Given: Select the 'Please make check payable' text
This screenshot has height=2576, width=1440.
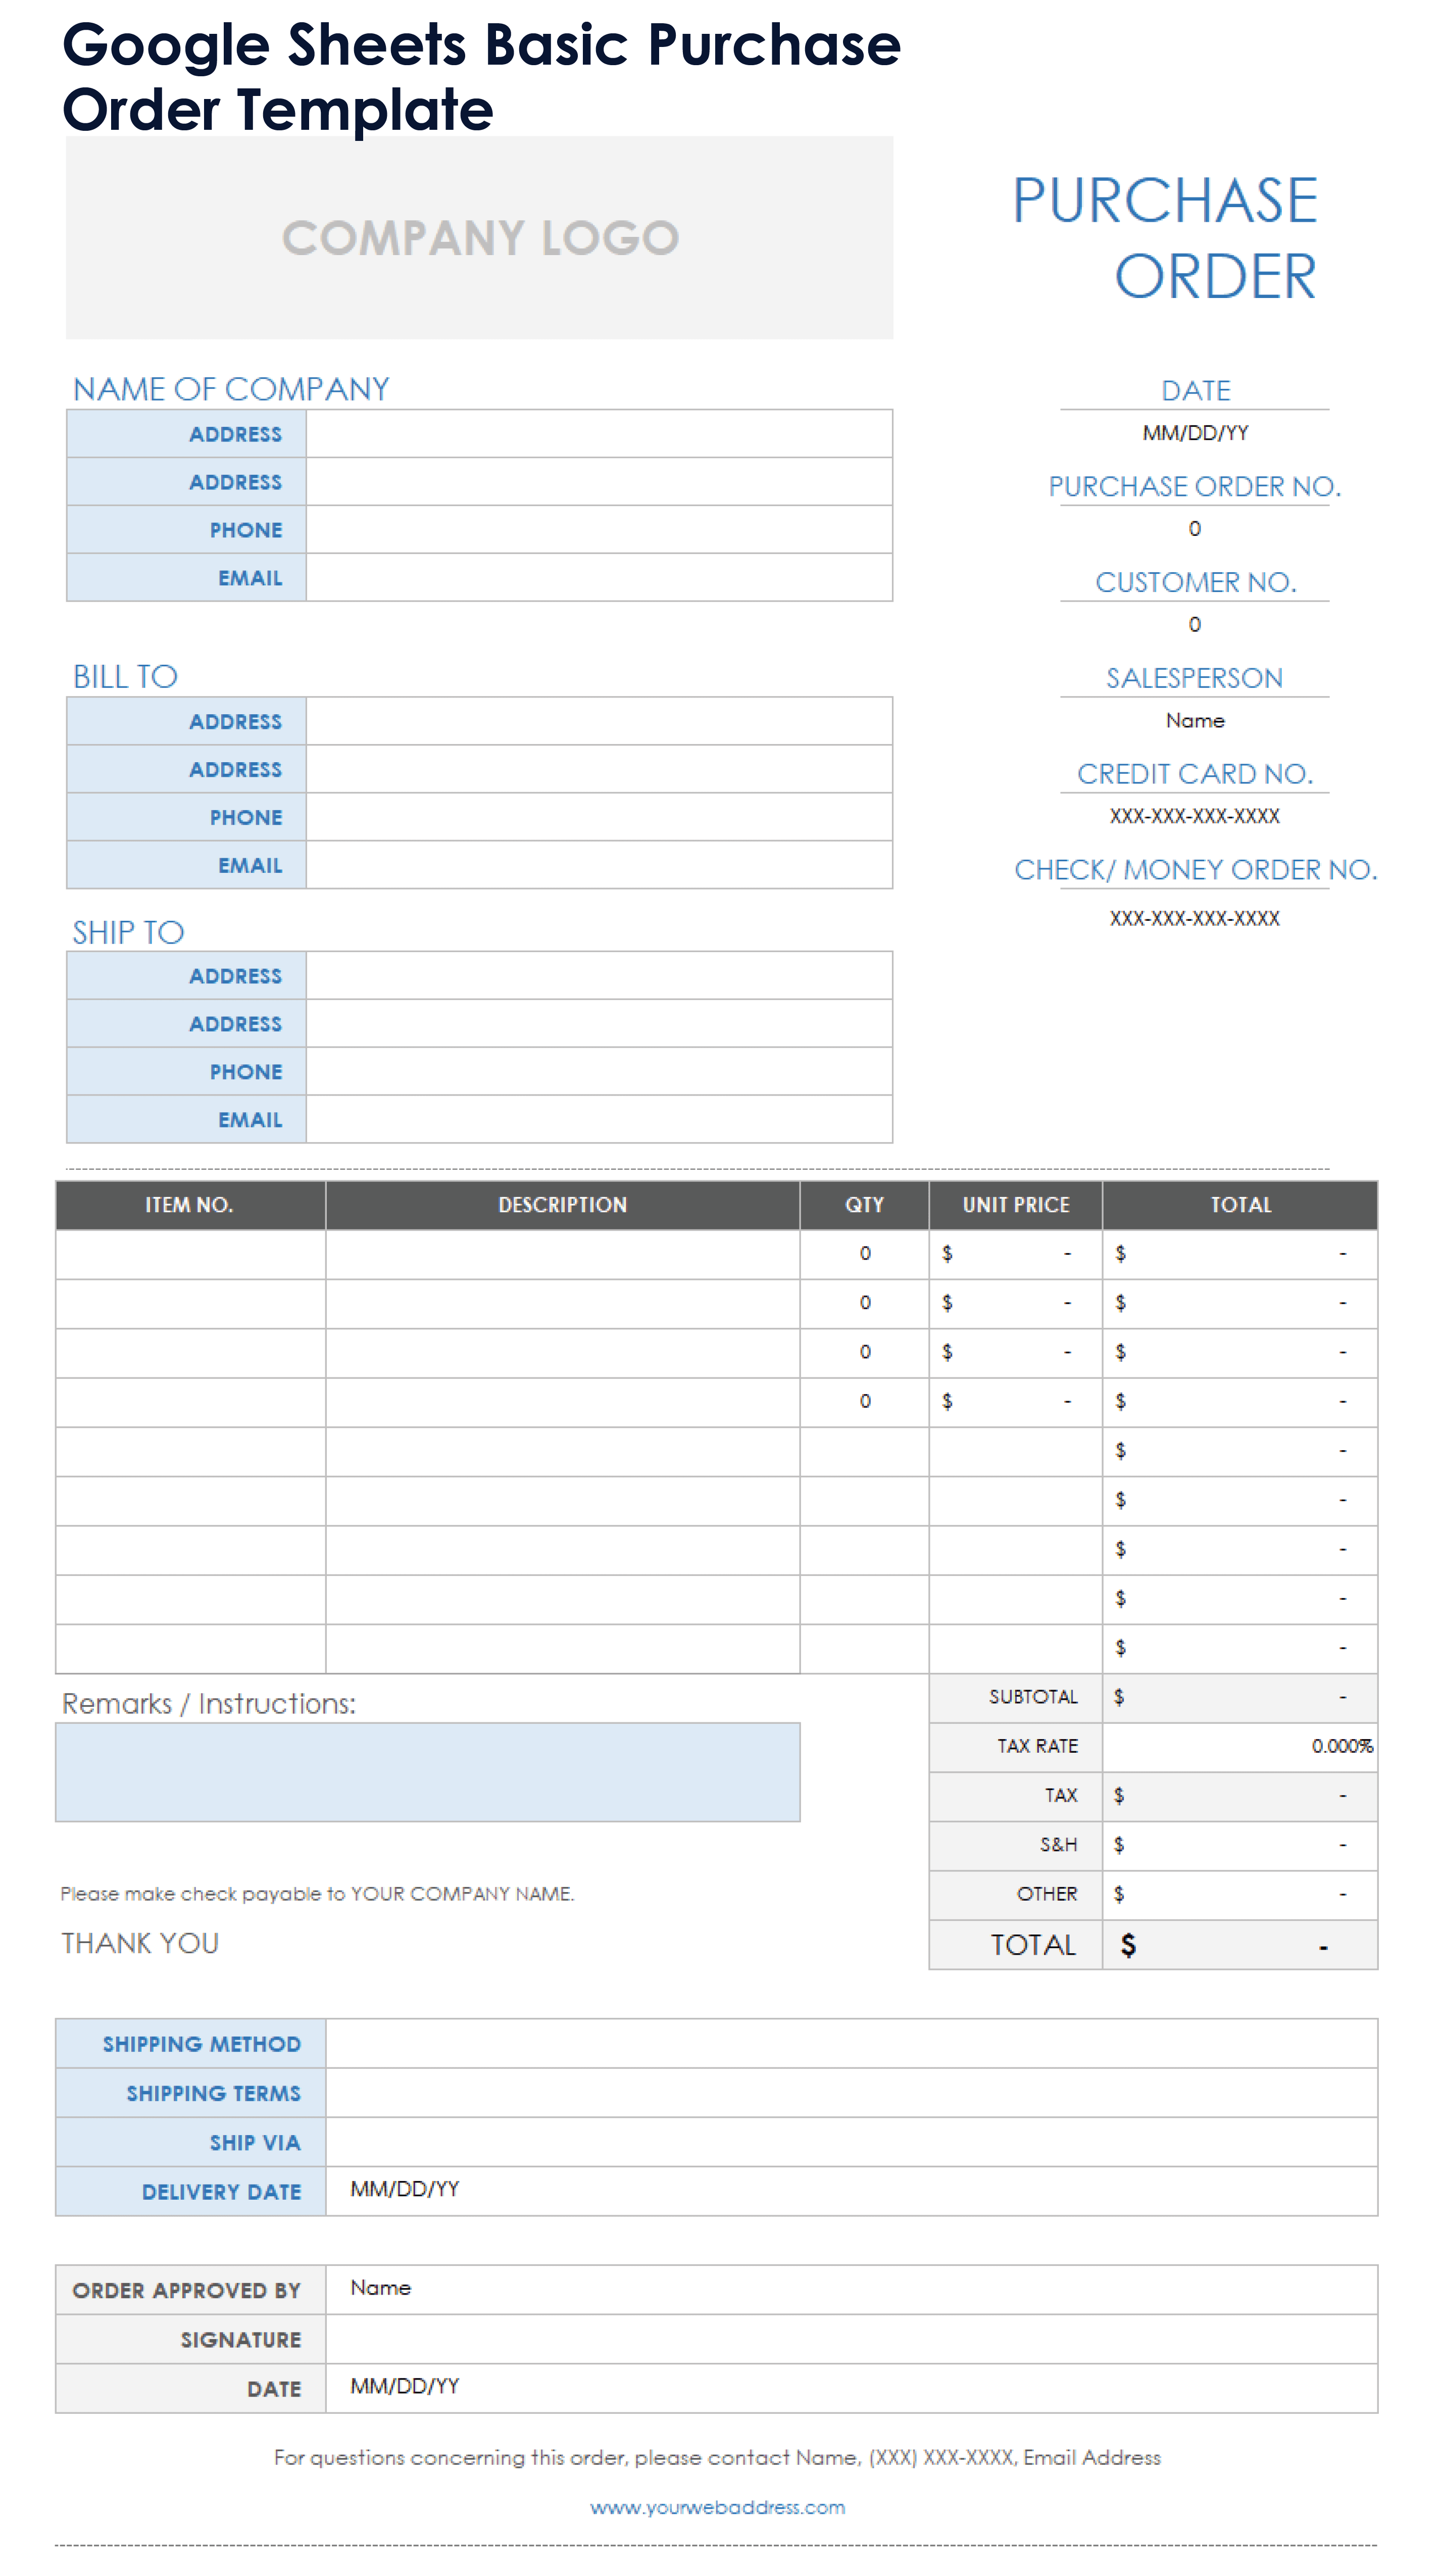Looking at the screenshot, I should (x=317, y=1894).
